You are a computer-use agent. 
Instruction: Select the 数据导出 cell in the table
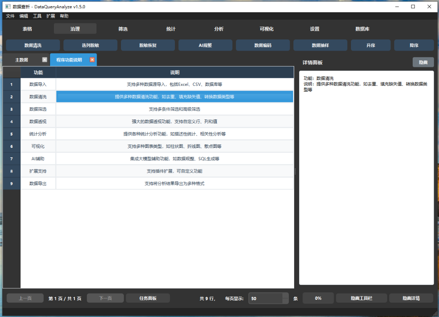coord(38,184)
